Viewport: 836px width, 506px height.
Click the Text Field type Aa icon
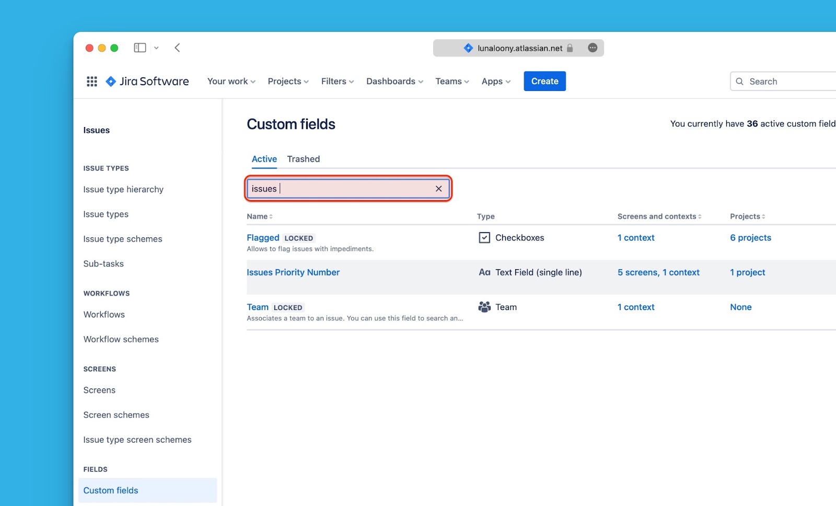pyautogui.click(x=484, y=272)
